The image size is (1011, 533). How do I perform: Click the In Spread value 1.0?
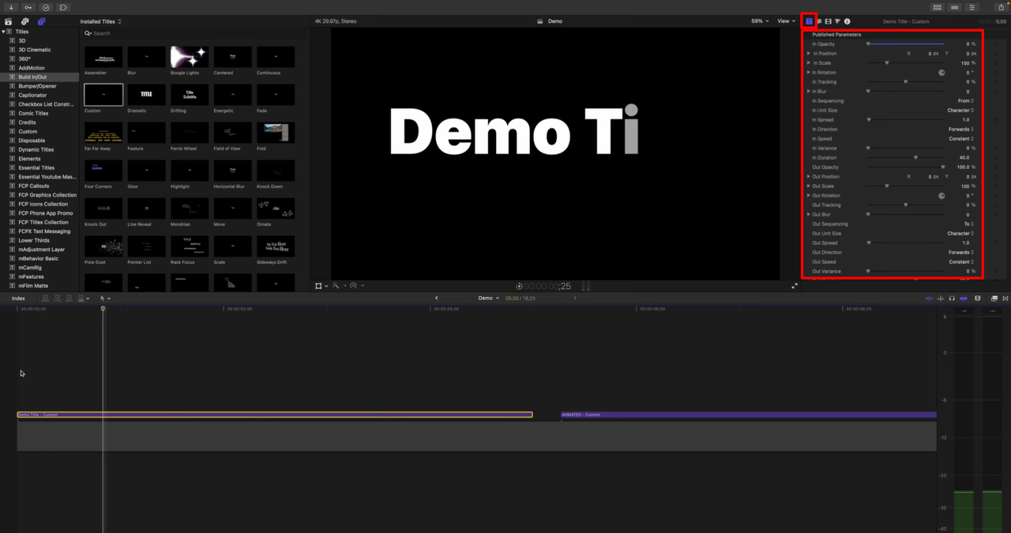pos(965,120)
